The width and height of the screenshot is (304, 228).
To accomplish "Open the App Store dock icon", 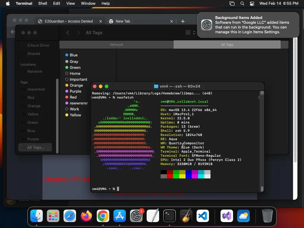I will point(120,216).
